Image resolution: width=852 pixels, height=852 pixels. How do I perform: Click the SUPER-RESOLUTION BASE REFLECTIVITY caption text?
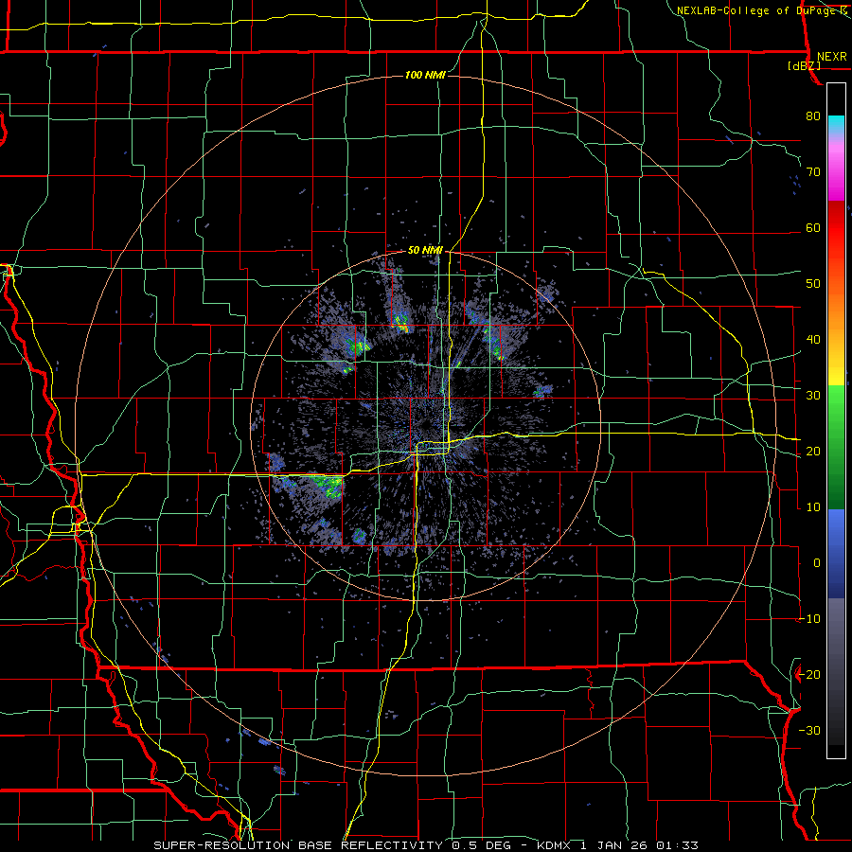pyautogui.click(x=298, y=845)
